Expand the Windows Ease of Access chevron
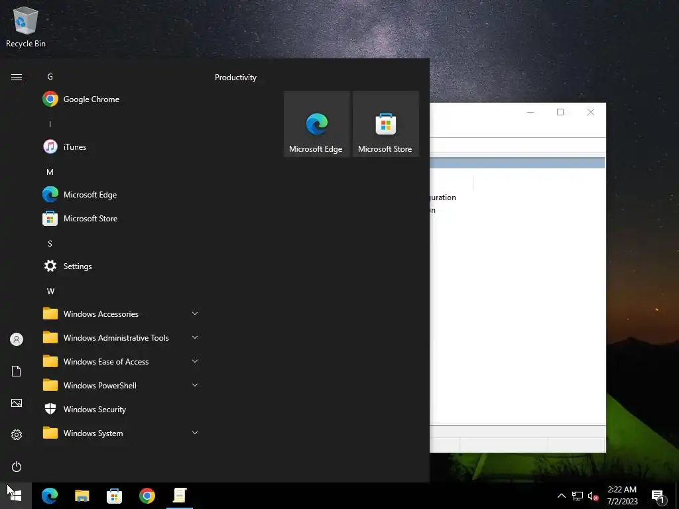This screenshot has width=679, height=509. click(x=195, y=361)
